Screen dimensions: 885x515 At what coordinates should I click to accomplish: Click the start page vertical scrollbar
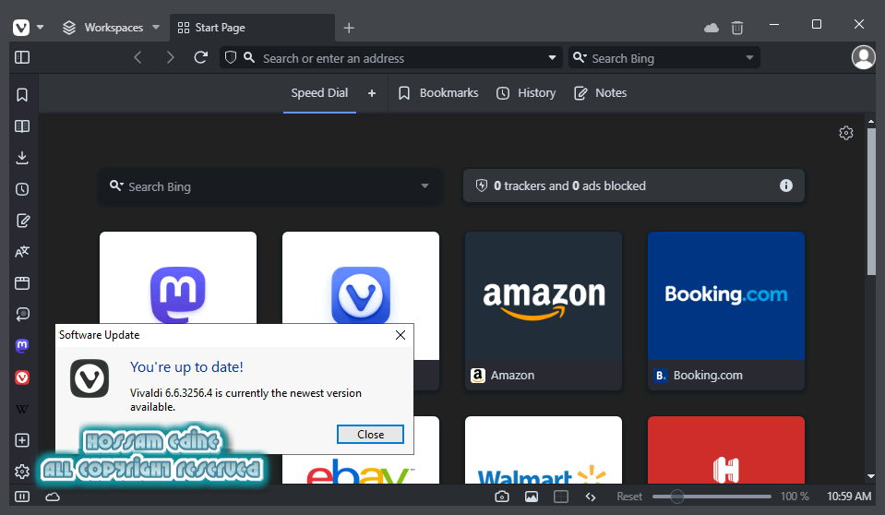pos(871,201)
